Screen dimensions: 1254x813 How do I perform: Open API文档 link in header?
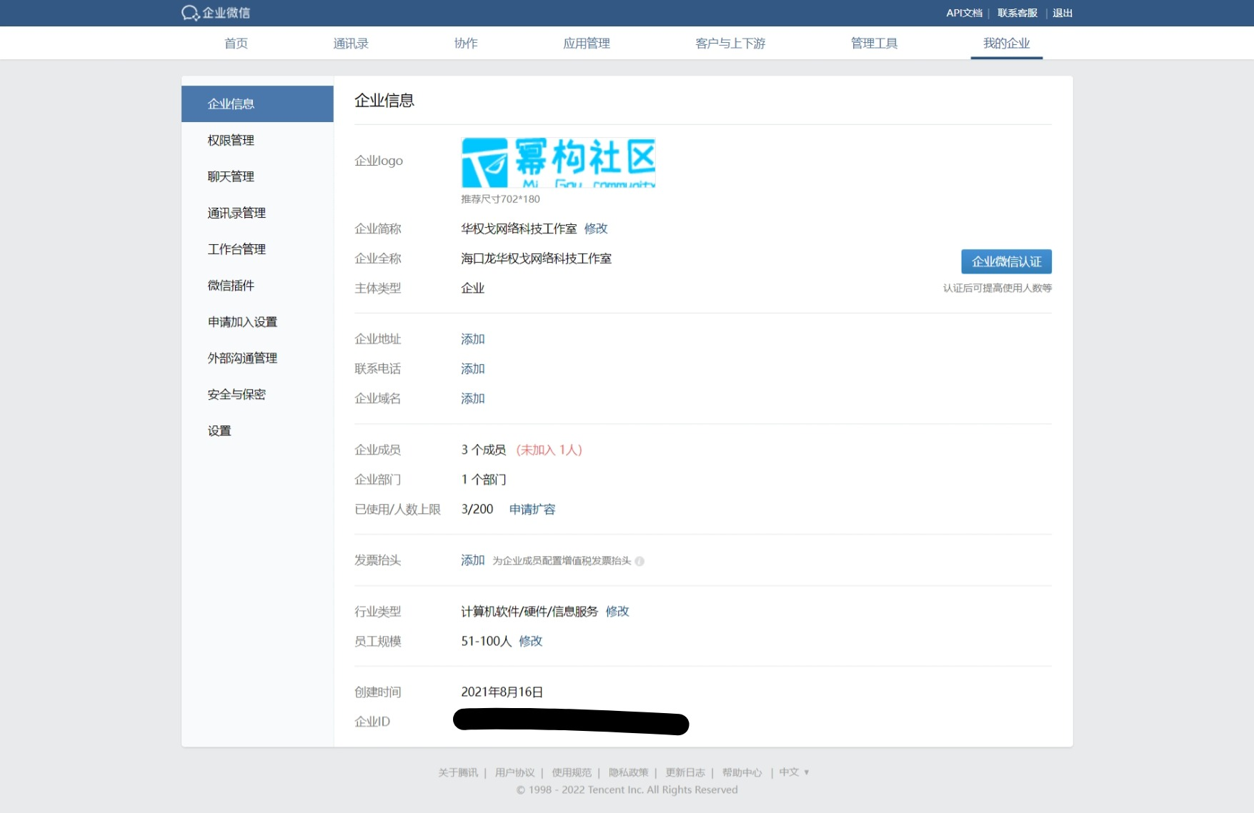(x=964, y=13)
